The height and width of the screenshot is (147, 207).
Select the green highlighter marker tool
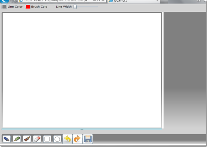coord(17,139)
